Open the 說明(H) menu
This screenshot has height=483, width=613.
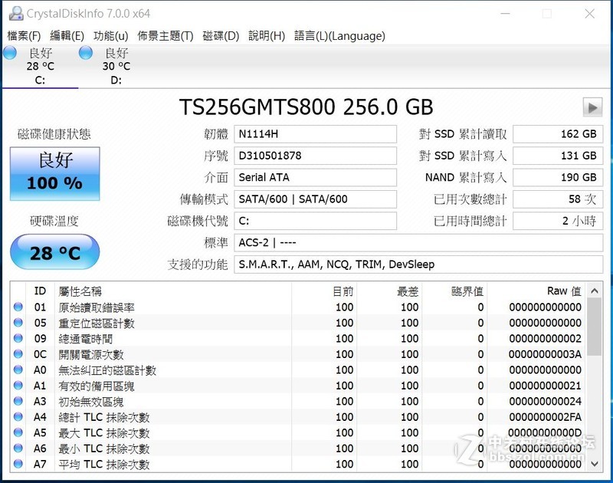coord(267,36)
